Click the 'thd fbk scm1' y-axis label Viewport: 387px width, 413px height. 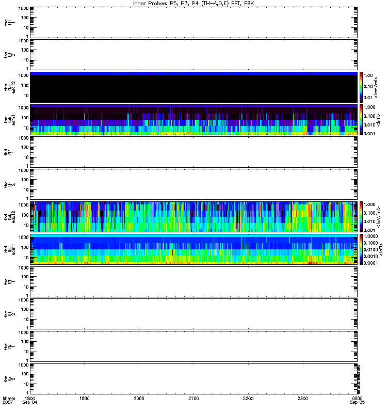(10, 249)
